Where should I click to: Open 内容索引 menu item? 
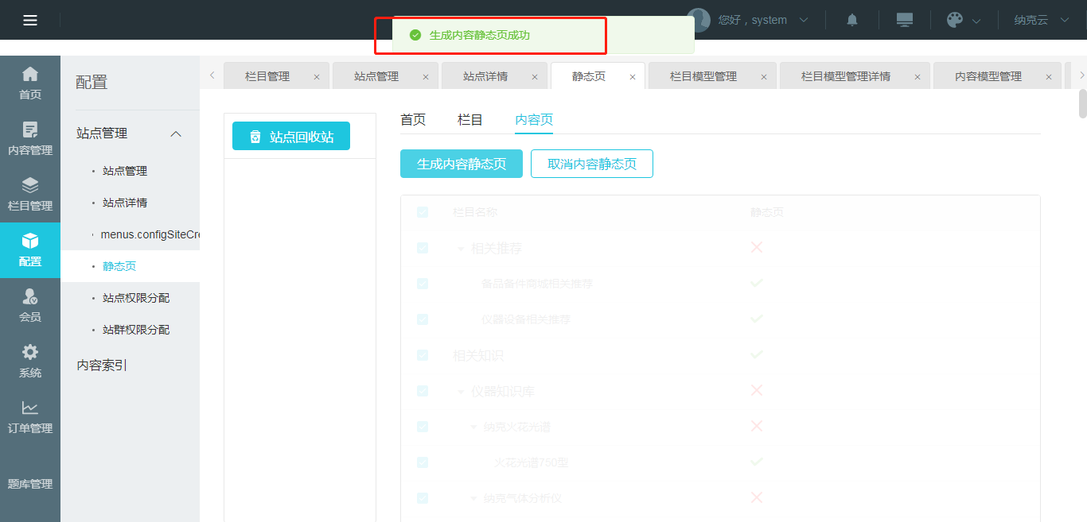102,365
